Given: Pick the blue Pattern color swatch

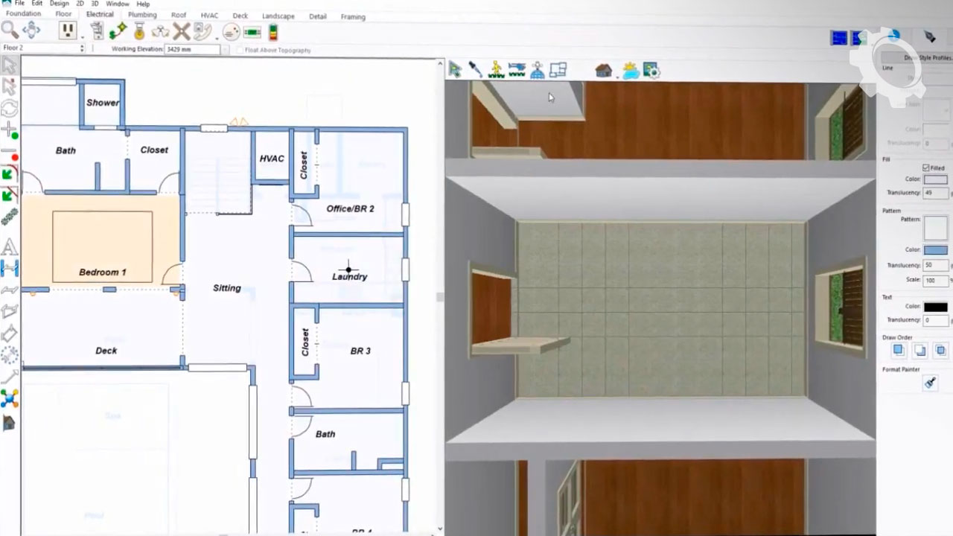Looking at the screenshot, I should click(935, 250).
